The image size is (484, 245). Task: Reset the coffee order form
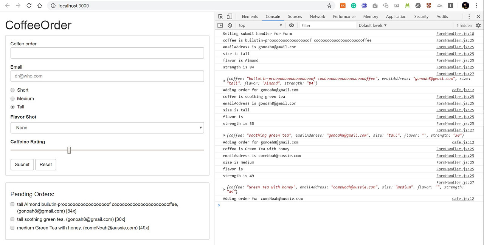pos(46,165)
